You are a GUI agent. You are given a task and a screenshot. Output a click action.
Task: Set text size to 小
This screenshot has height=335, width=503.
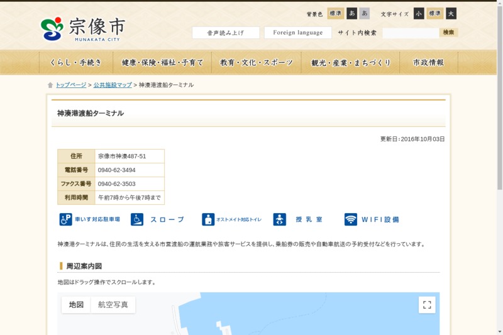coord(419,14)
